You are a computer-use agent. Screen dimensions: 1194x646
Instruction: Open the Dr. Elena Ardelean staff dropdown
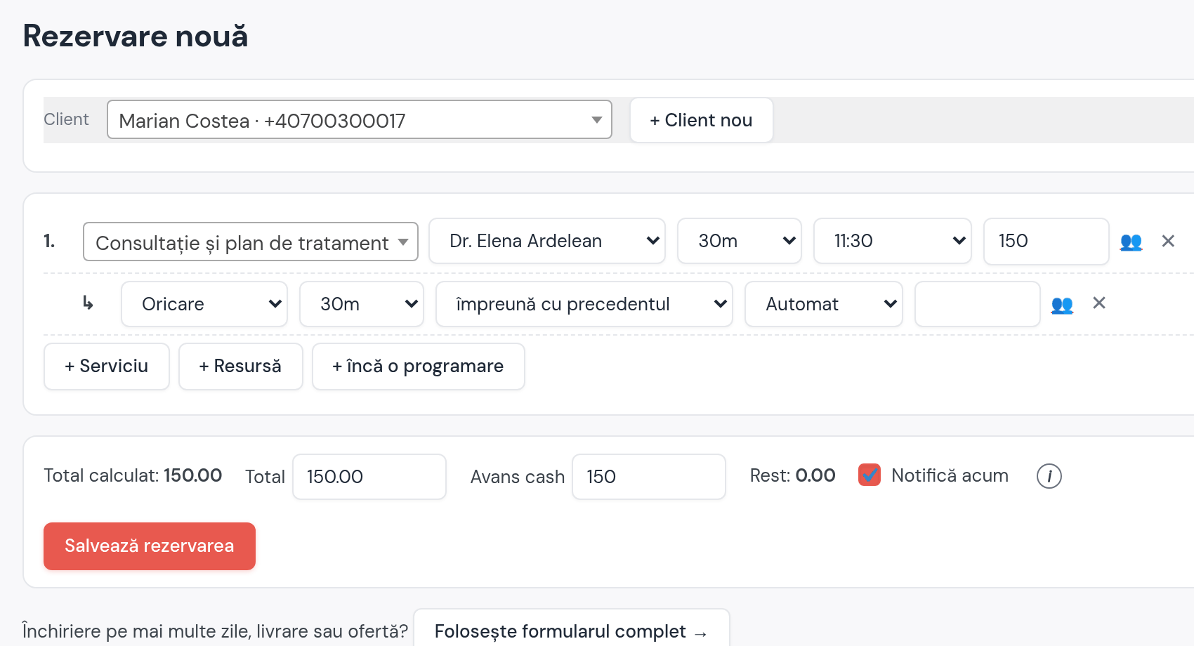pyautogui.click(x=547, y=241)
